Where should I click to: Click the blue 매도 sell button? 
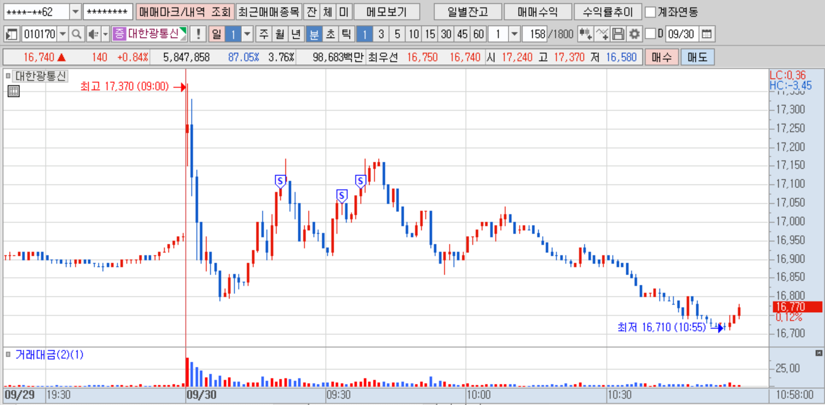click(x=697, y=57)
